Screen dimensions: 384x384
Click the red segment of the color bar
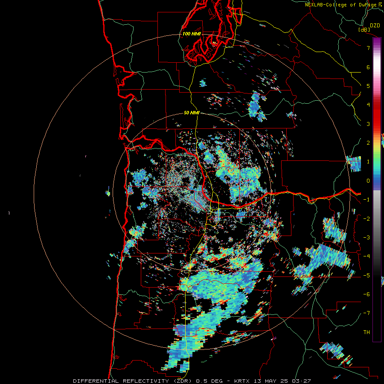pos(377,115)
